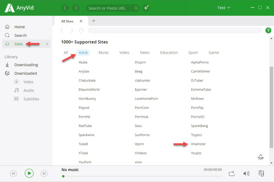Open the playlist queue icon
The width and height of the screenshot is (274, 182).
(x=261, y=173)
